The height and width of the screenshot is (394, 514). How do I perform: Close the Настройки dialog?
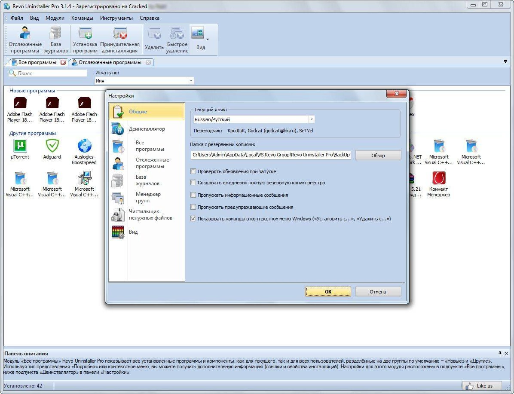point(396,94)
